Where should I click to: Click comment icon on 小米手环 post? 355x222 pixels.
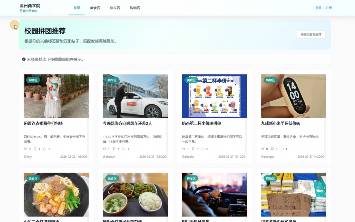(282, 149)
